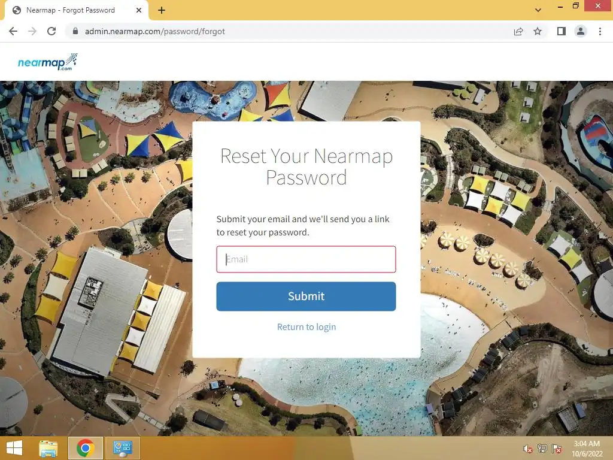613x460 pixels.
Task: Click the Chrome taskbar icon
Action: click(85, 448)
